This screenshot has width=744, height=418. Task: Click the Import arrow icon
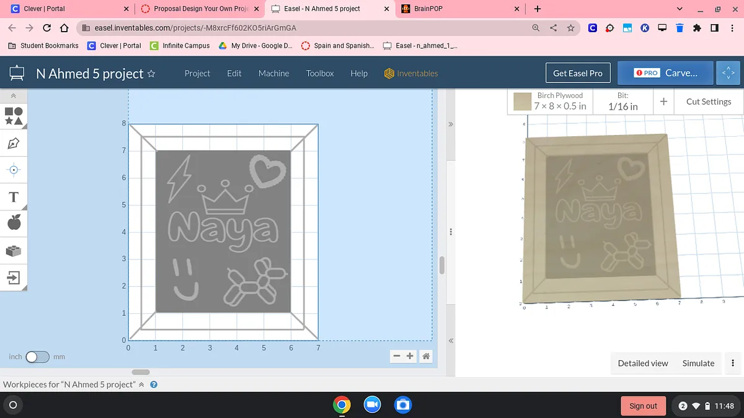14,277
